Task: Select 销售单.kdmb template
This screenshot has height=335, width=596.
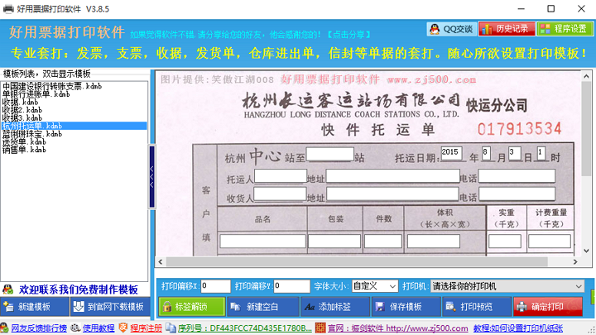Action: coord(74,150)
